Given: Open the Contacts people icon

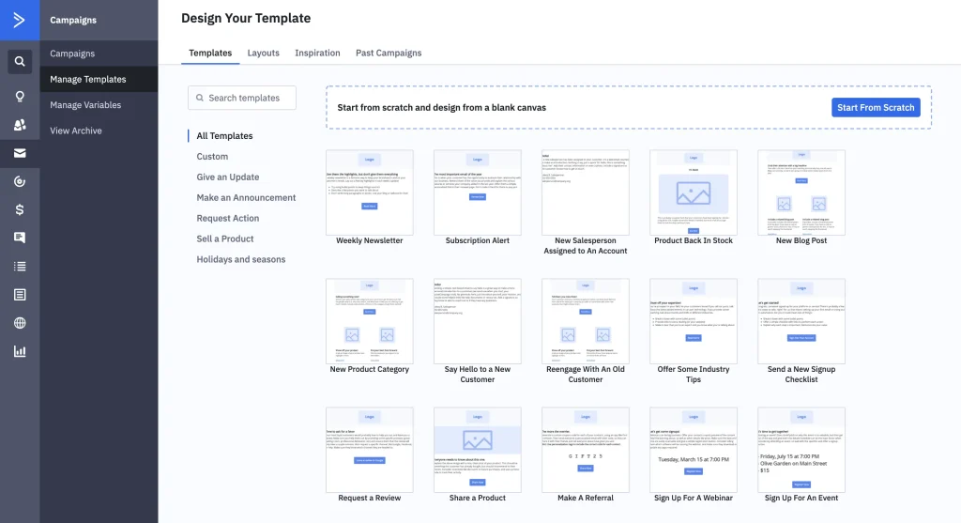Looking at the screenshot, I should click(20, 125).
